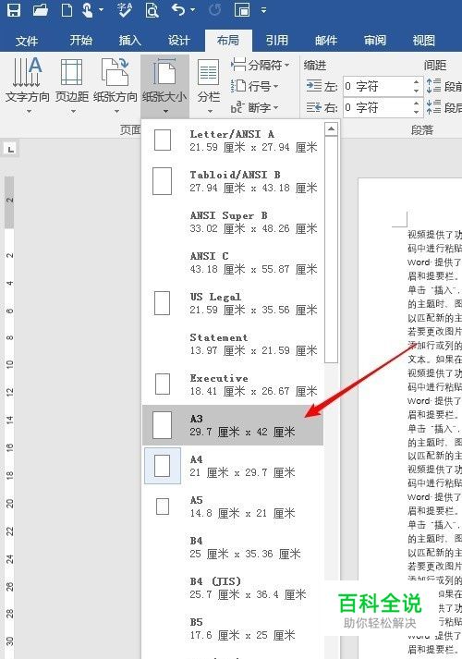
Task: Click the paper size list scrollbar thumb
Action: coord(331,250)
